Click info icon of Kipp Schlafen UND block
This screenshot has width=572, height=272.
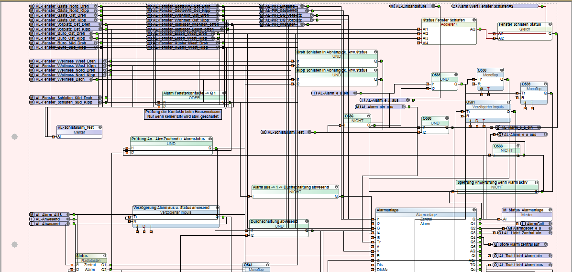point(374,70)
